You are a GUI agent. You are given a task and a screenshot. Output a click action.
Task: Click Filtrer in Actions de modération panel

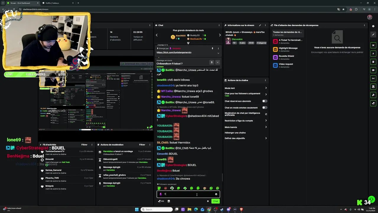pos(142,145)
